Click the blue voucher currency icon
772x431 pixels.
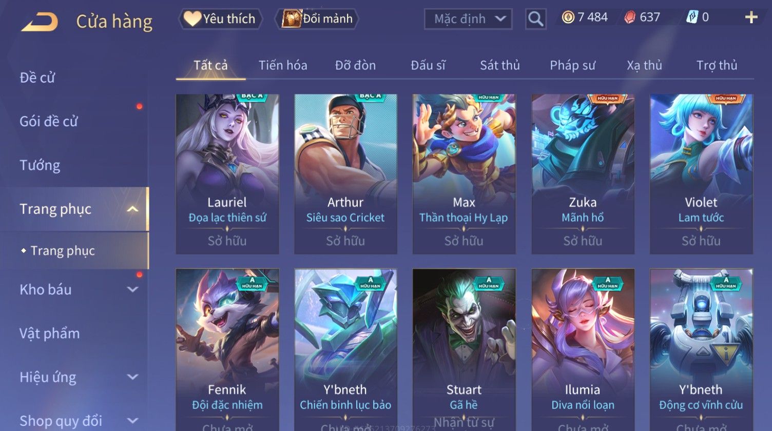point(692,17)
